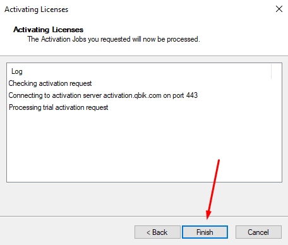Click the gray area below the log box

click(144, 199)
